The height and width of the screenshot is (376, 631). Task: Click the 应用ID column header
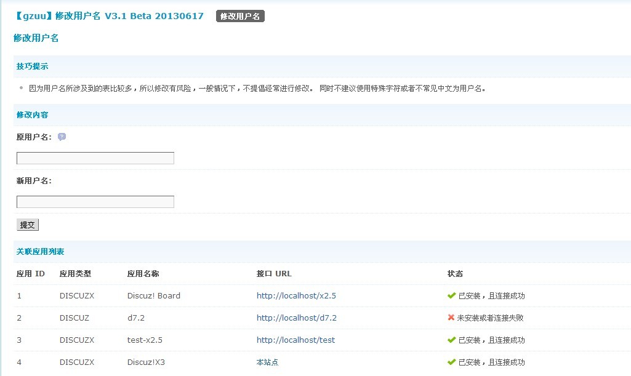pos(30,273)
